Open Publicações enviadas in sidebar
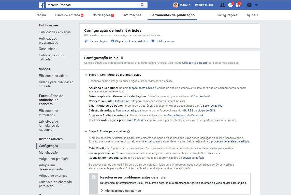This screenshot has height=195, width=291. tap(55, 32)
